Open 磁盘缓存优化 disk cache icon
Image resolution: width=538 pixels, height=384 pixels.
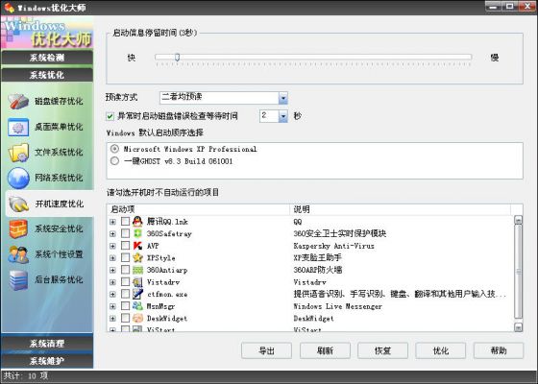[x=18, y=101]
